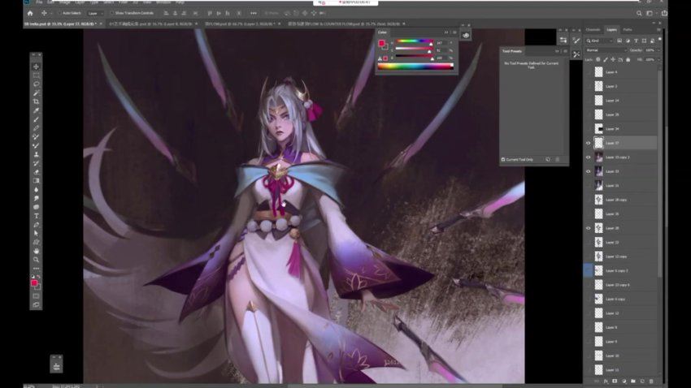Hide Layer 28 using its eye icon
This screenshot has width=691, height=388.
click(588, 228)
